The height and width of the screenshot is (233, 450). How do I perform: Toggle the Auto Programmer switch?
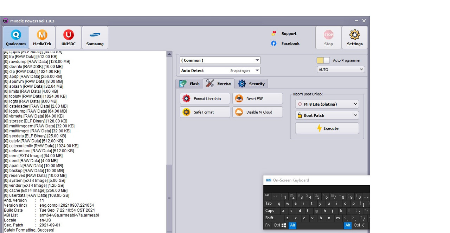tap(323, 60)
